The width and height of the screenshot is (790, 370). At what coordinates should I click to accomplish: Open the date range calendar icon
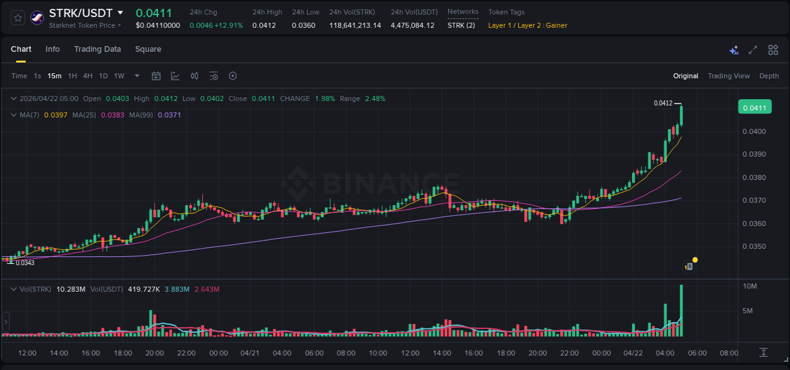pyautogui.click(x=156, y=76)
